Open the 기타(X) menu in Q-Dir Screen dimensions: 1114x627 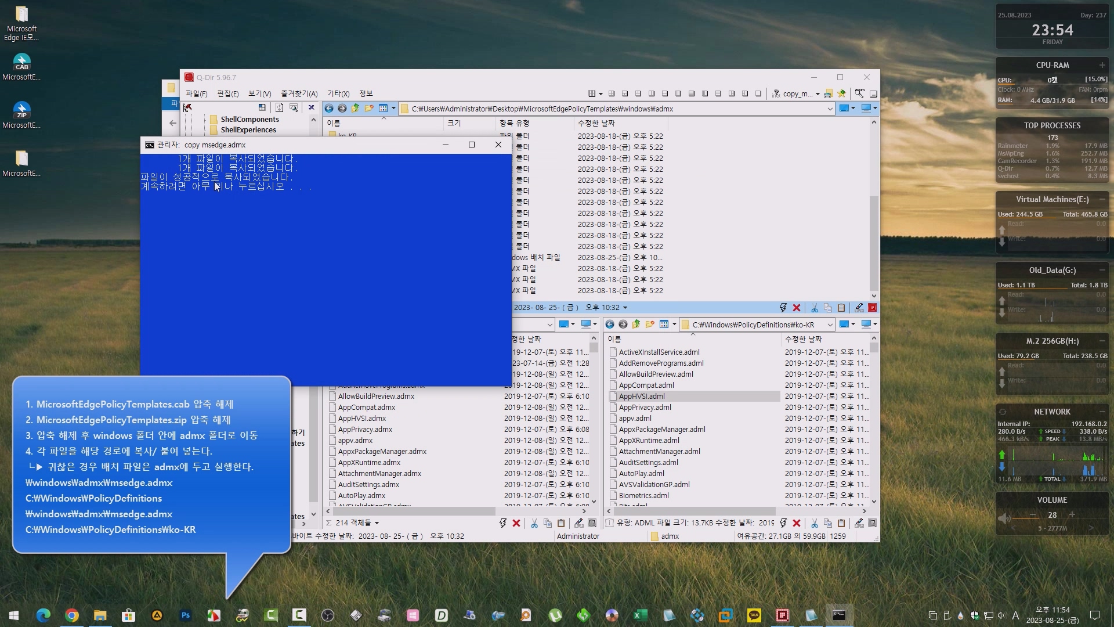click(338, 93)
